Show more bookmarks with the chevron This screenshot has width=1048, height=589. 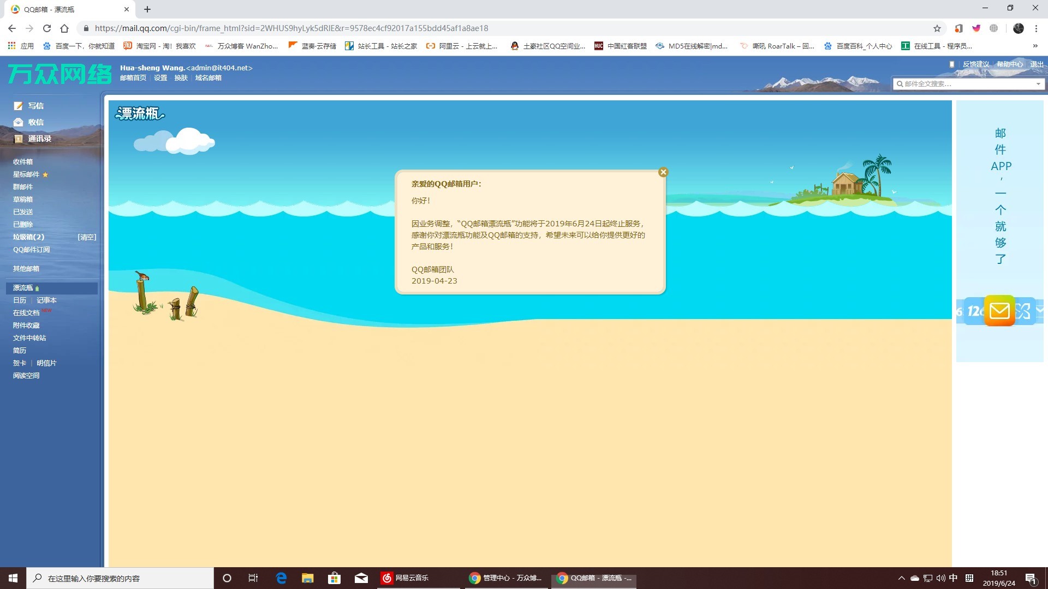(1035, 46)
